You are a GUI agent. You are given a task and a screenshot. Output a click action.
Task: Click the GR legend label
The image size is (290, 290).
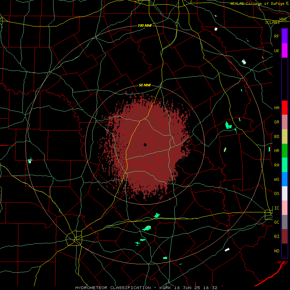click(276, 122)
